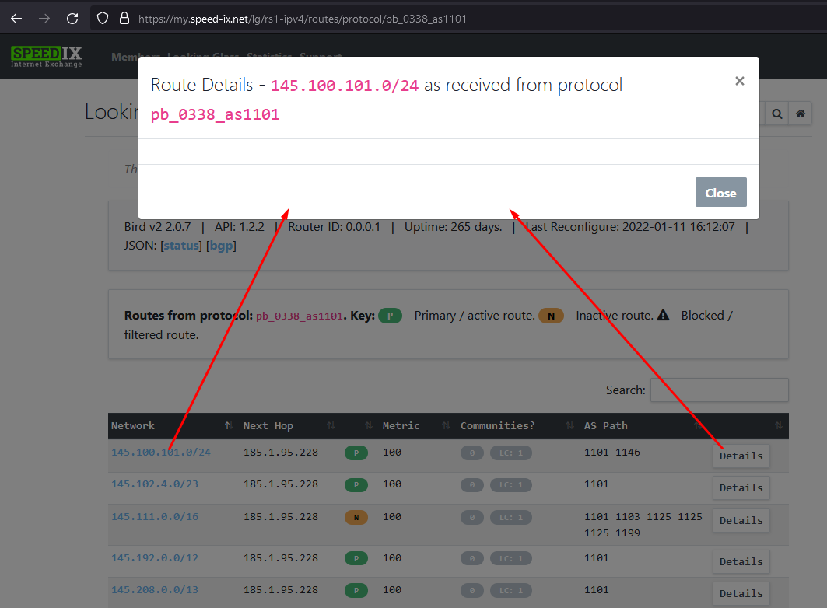Click Details button for 145.100.101.0/24 row
Viewport: 827px width, 608px height.
point(741,456)
